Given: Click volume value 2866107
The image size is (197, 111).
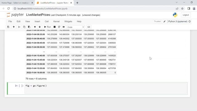Looking at the screenshot, I should pos(112,34).
